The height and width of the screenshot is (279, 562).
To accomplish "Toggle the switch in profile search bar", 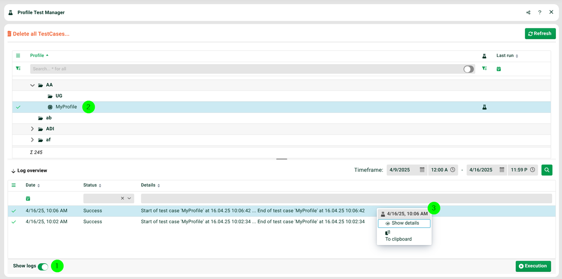I will [468, 69].
